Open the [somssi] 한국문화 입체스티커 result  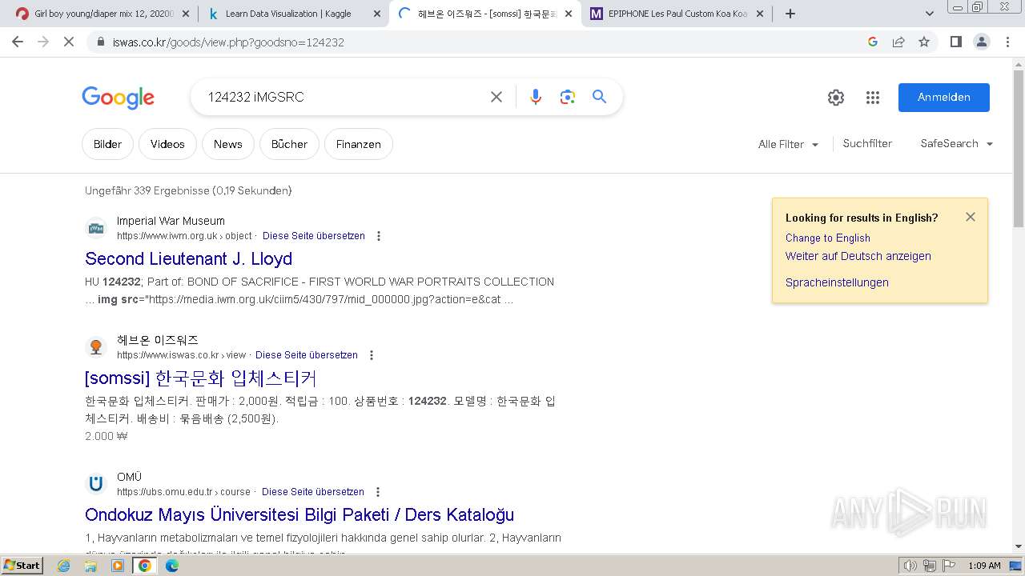(201, 378)
